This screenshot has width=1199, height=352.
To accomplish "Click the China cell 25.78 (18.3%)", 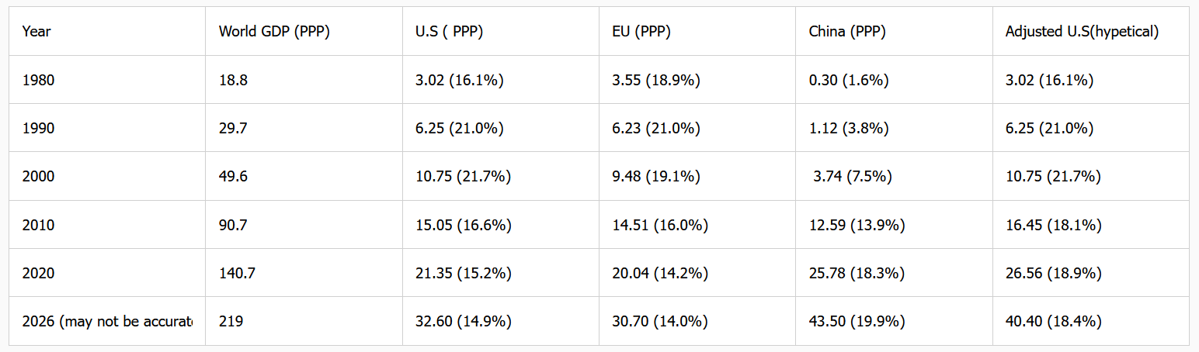I will coord(894,273).
